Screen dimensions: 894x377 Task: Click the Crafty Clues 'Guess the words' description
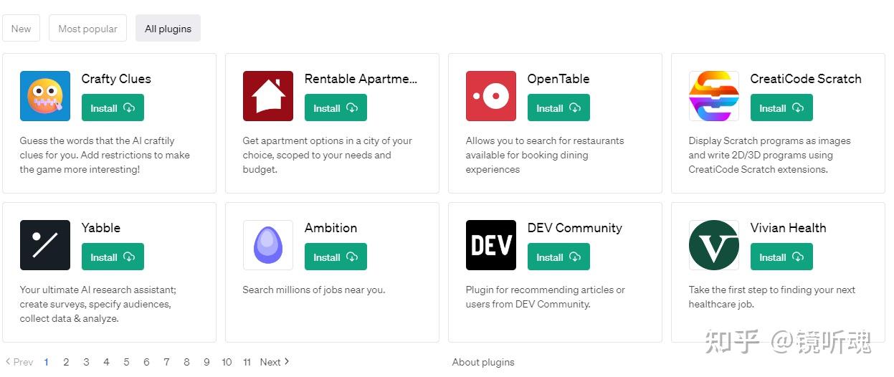[105, 155]
